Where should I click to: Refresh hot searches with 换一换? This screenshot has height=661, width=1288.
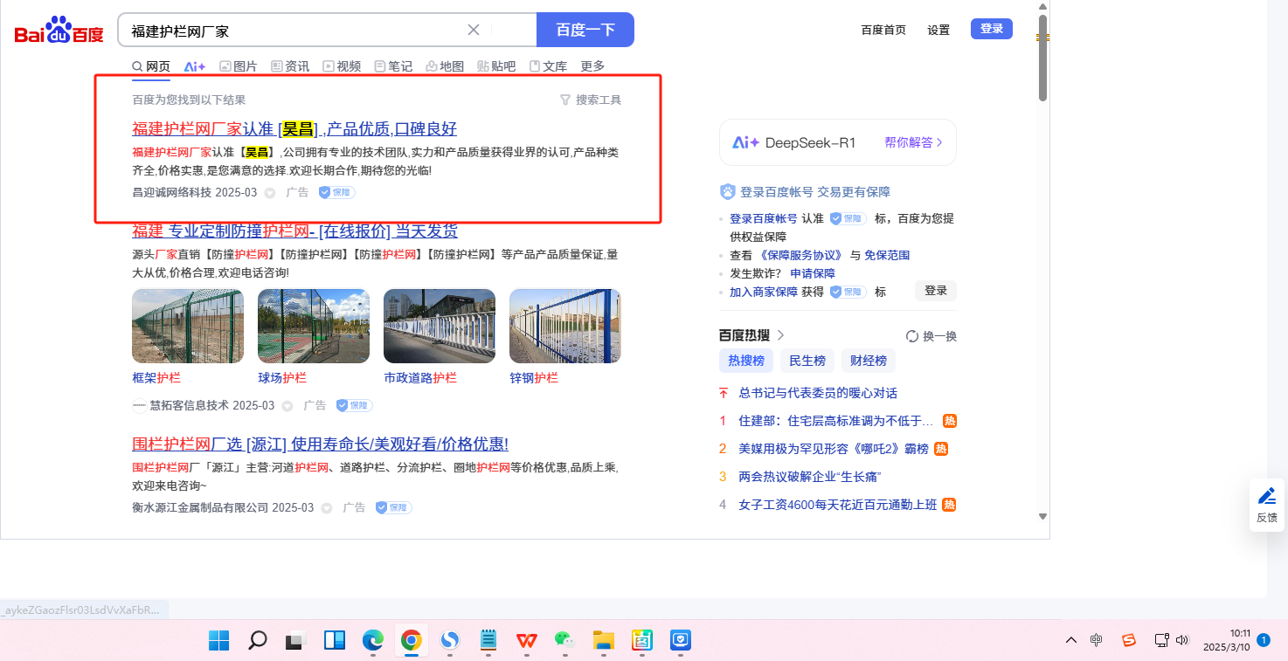931,336
